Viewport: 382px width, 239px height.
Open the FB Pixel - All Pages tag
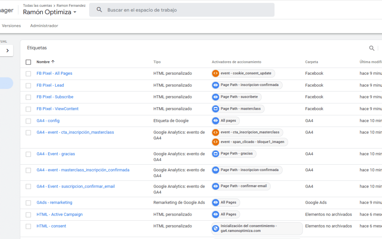[x=54, y=73]
